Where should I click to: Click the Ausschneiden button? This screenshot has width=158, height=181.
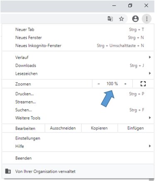pyautogui.click(x=63, y=128)
